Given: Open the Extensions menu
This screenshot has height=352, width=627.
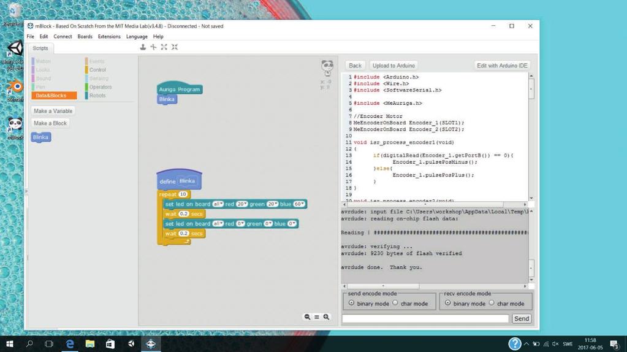Looking at the screenshot, I should click(109, 36).
